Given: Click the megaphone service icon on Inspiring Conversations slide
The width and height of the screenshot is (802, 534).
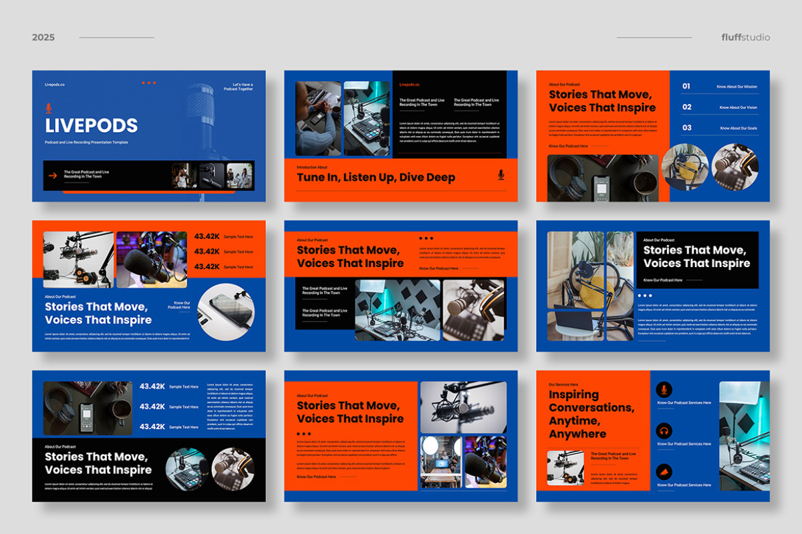Looking at the screenshot, I should coord(664,473).
